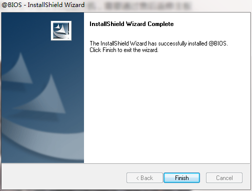The image size is (252, 191).
Task: Click the "Click Finish to exit" instruction line
Action: [124, 50]
